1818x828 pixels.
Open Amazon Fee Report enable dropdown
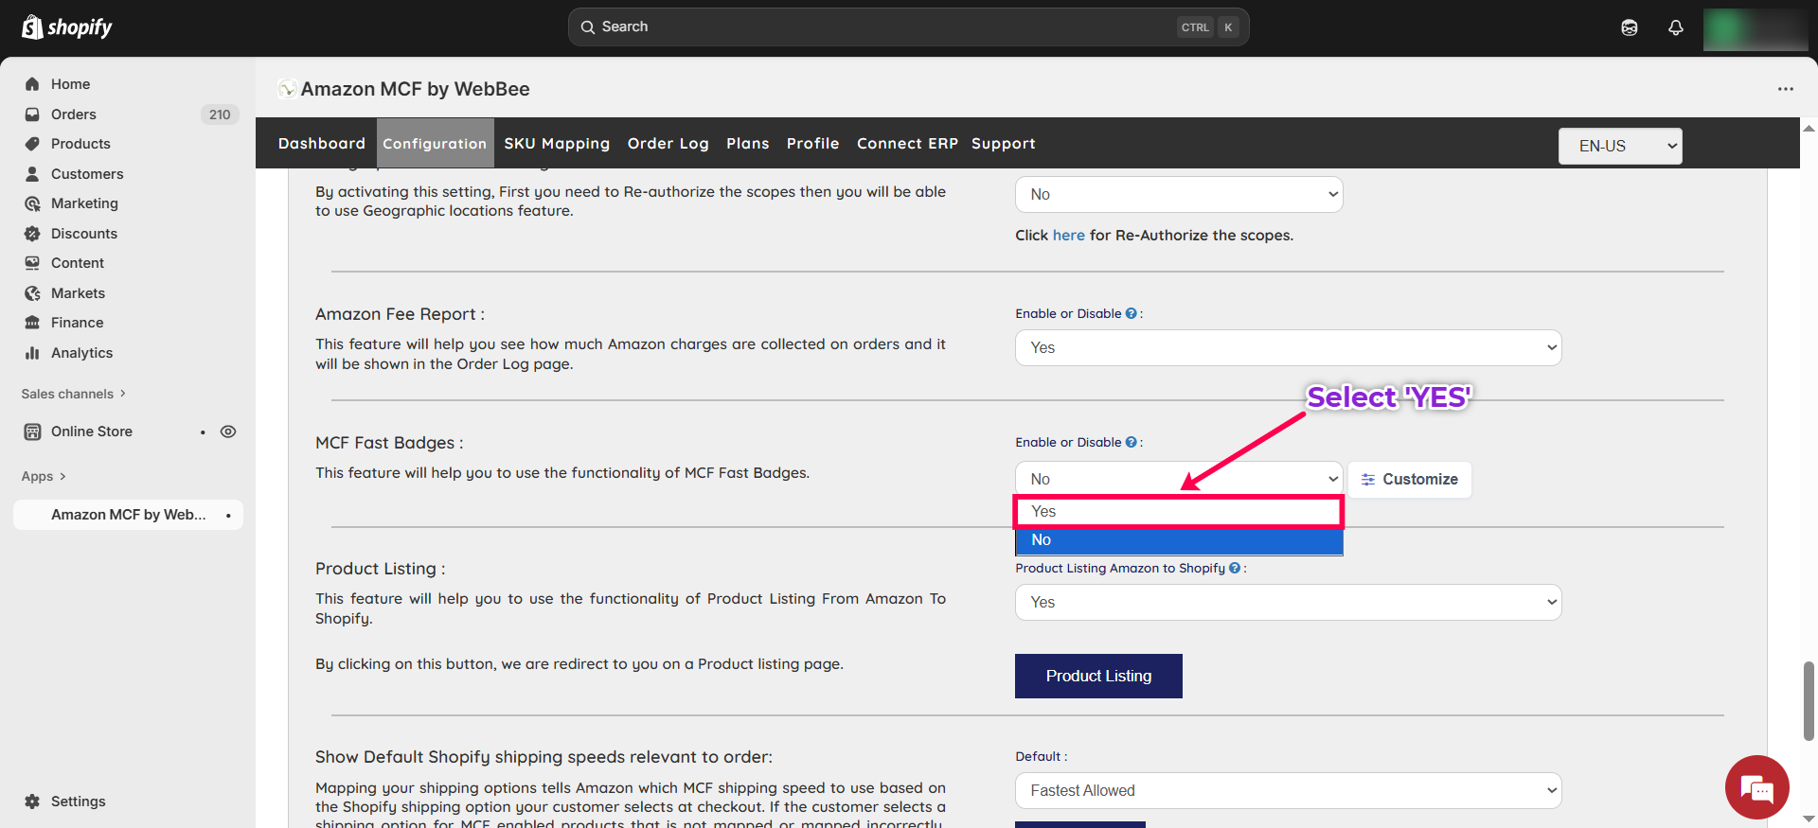coord(1288,348)
